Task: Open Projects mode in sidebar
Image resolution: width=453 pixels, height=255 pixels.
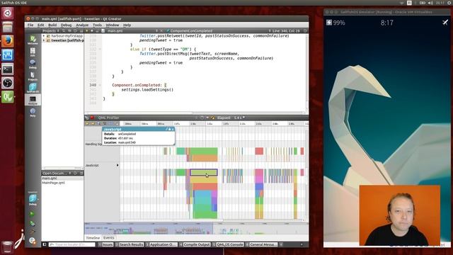Action: click(x=33, y=76)
